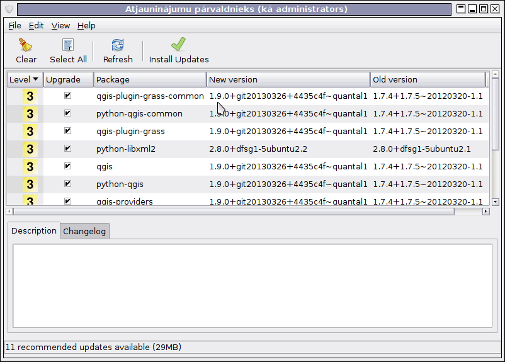Click level 3 icon for qgis-plugin-grass-common
The image size is (505, 362).
30,96
